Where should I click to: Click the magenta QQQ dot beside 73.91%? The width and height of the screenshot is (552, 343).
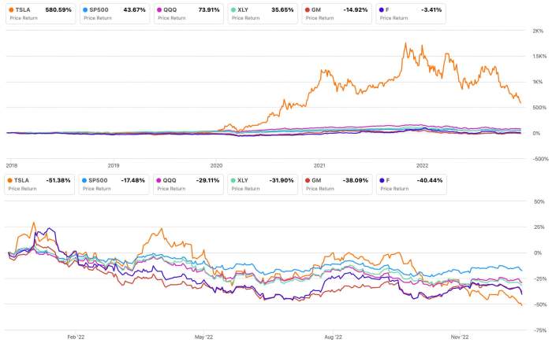[x=160, y=10]
